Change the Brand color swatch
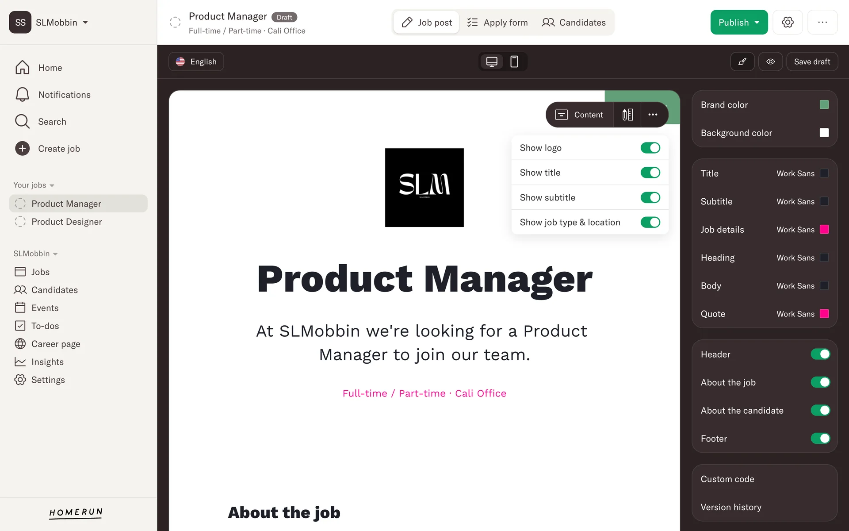The image size is (849, 531). coord(824,105)
